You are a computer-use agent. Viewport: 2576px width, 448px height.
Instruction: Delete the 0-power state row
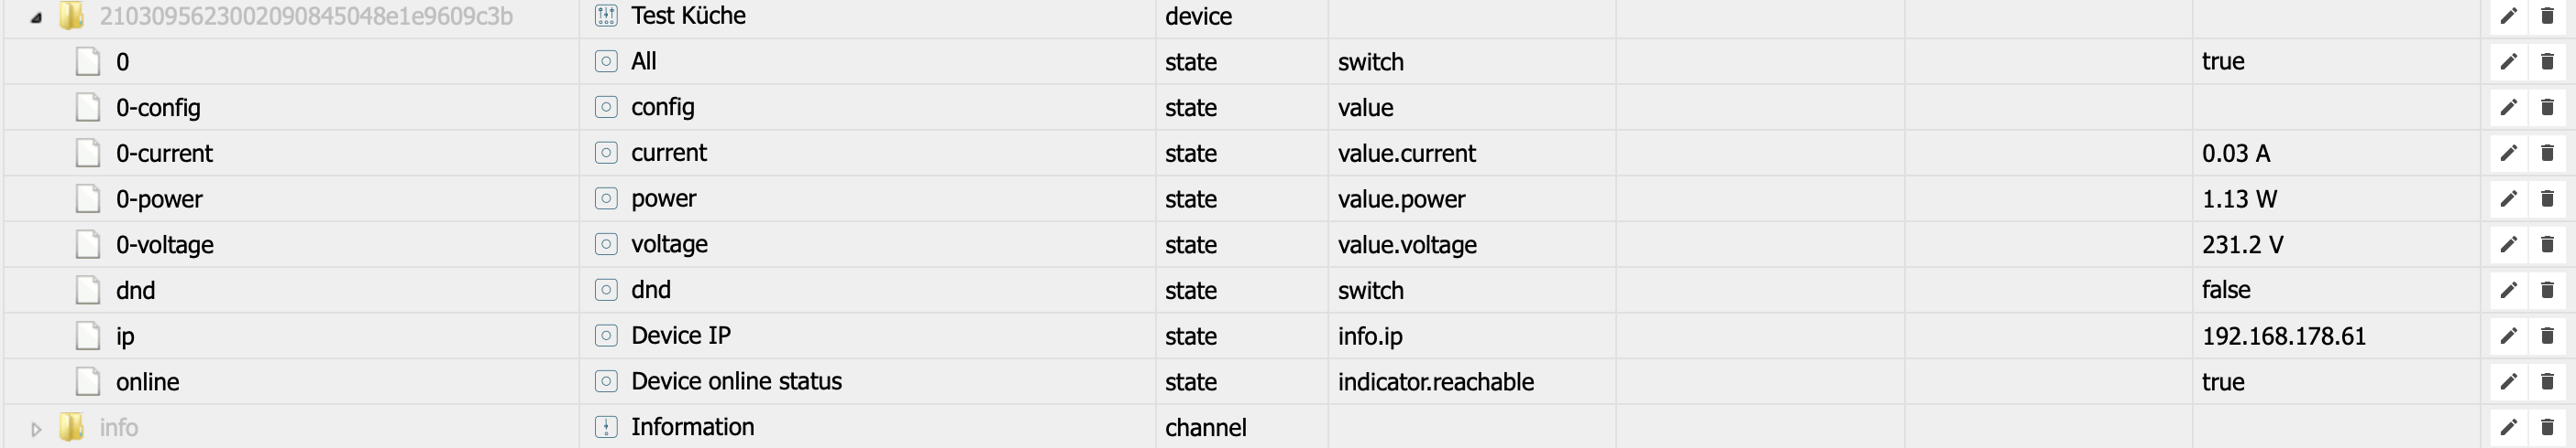pos(2547,198)
